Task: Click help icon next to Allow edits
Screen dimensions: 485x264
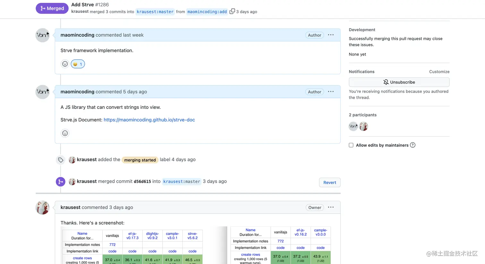Action: tap(413, 145)
